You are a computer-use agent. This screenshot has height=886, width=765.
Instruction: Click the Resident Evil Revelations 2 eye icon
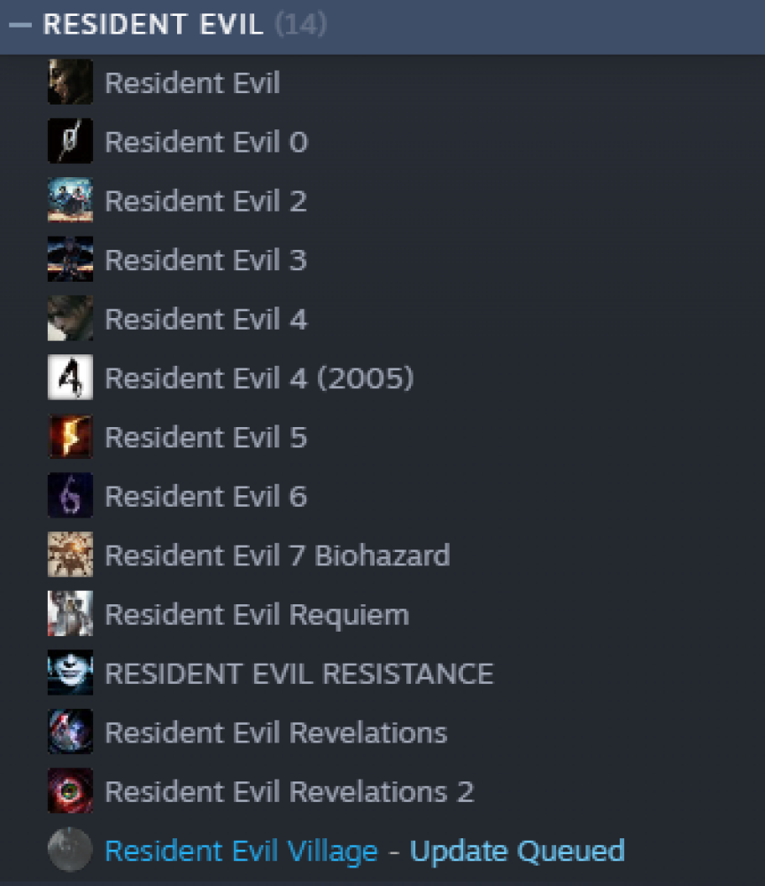[70, 791]
